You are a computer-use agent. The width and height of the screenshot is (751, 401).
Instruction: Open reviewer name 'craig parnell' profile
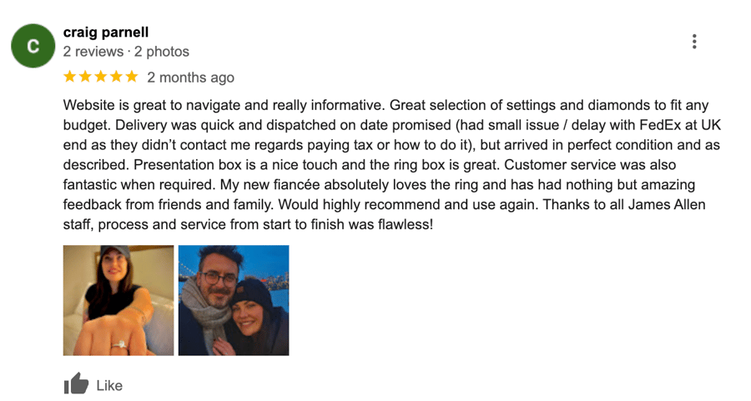pyautogui.click(x=106, y=32)
